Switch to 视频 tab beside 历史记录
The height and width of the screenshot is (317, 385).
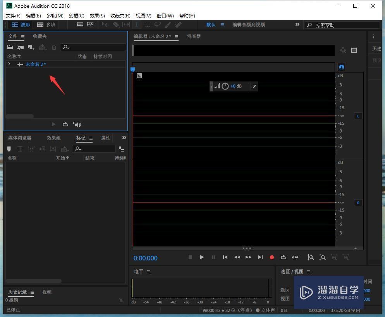click(47, 292)
